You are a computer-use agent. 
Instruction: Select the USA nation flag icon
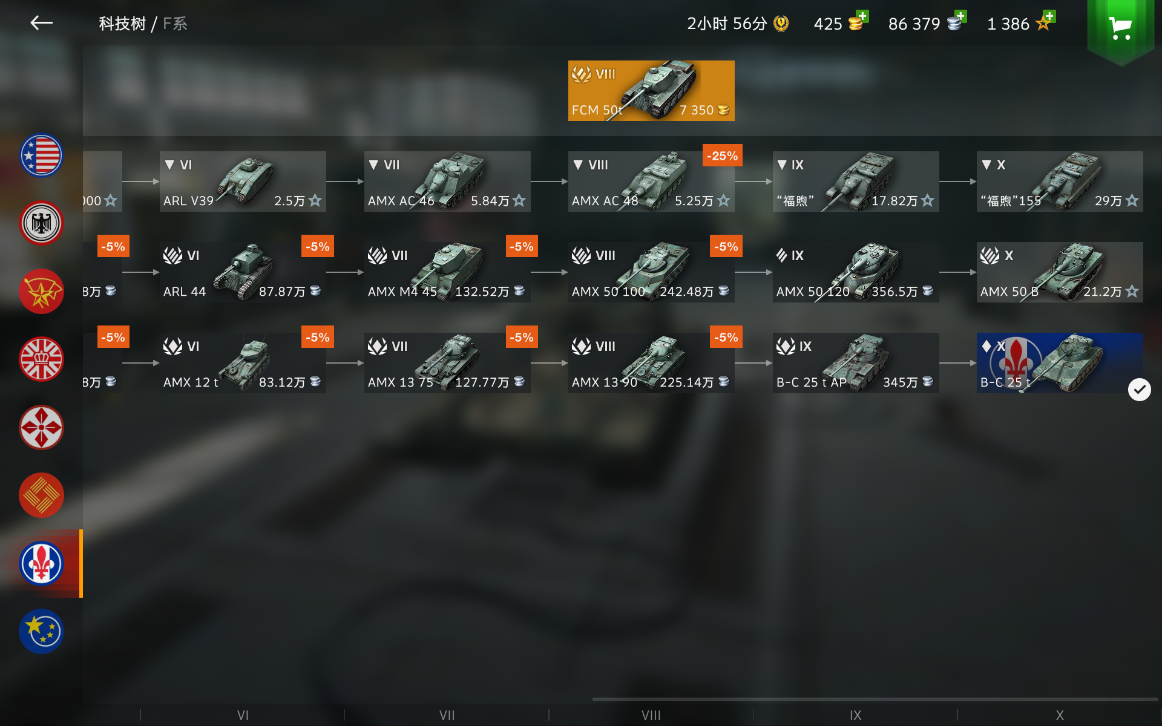pos(41,155)
